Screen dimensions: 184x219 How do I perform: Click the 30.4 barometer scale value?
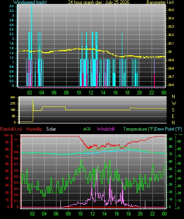[171, 18]
